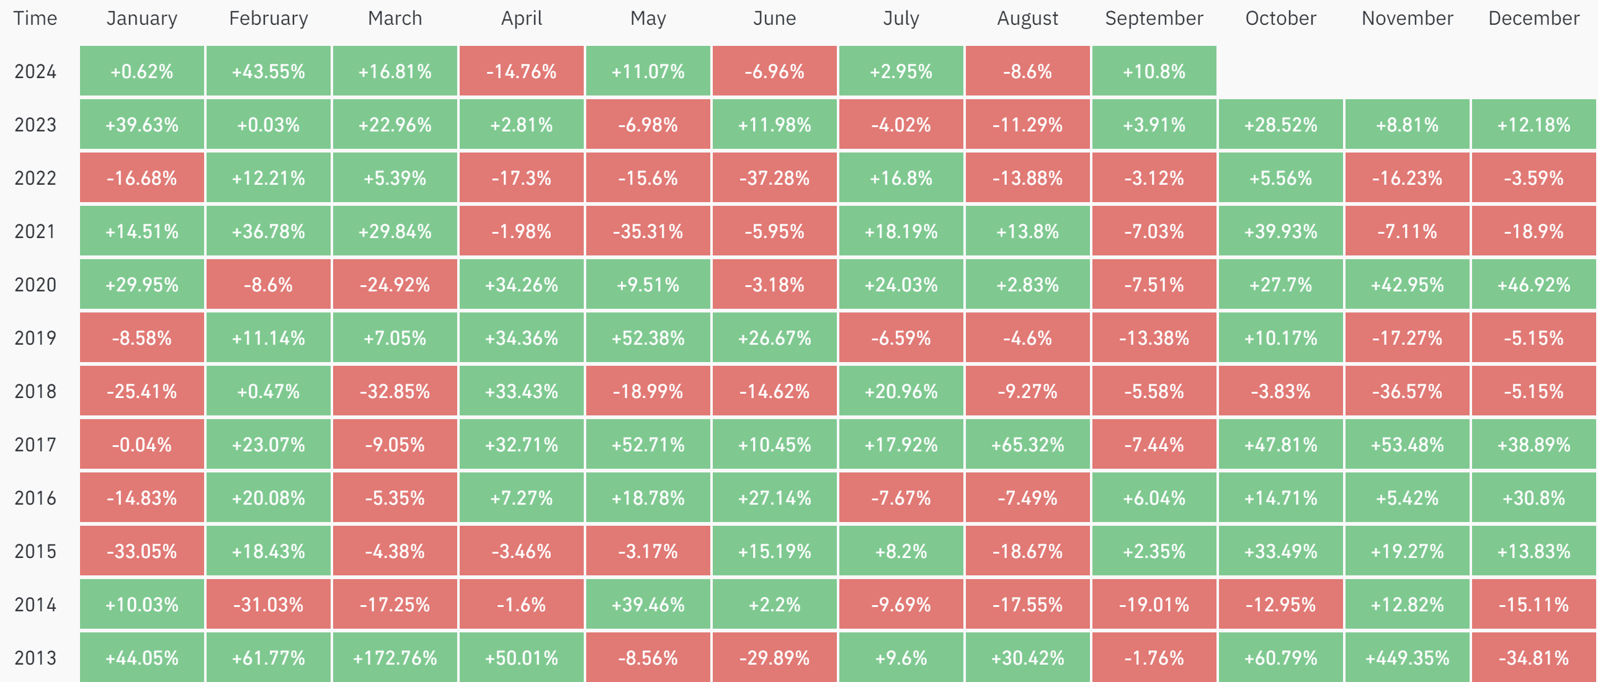Select the -36.57% November 2018 cell
Image resolution: width=1598 pixels, height=682 pixels.
coord(1407,391)
